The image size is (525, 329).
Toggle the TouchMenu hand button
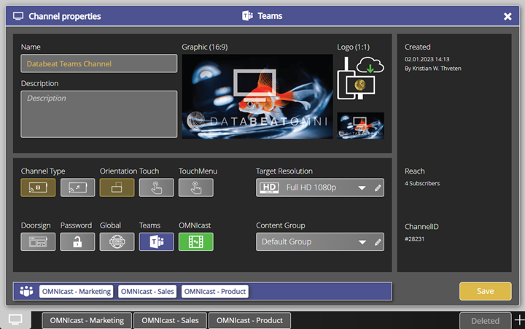(196, 187)
